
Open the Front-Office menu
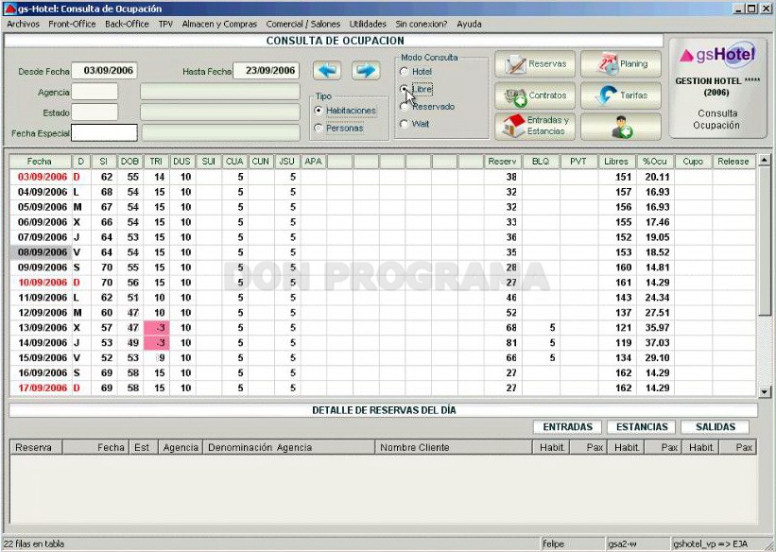click(72, 24)
